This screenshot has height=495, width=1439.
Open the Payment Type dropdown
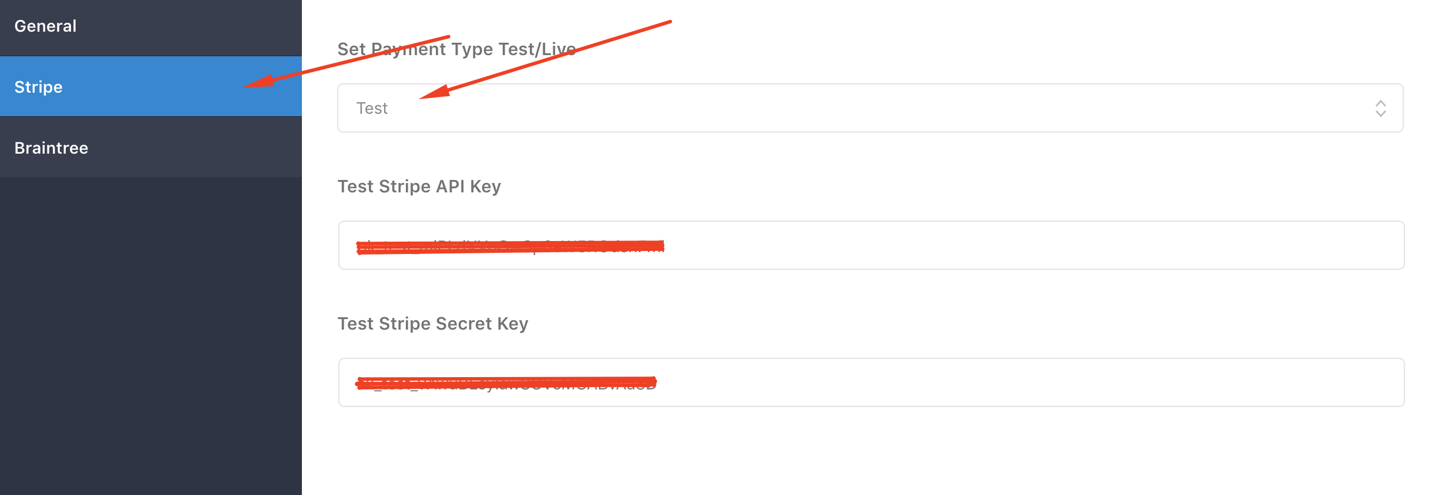point(869,108)
